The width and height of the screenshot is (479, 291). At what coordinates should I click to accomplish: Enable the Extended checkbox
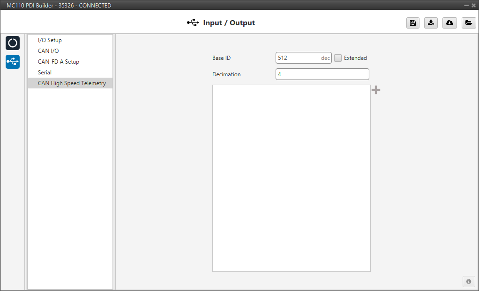click(338, 58)
